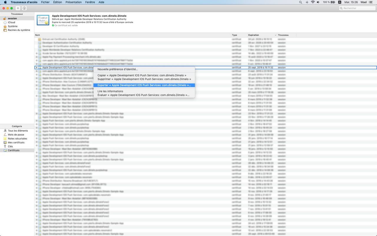This screenshot has height=236, width=377.
Task: Click the Wi-Fi menu bar icon
Action: tap(313, 2)
